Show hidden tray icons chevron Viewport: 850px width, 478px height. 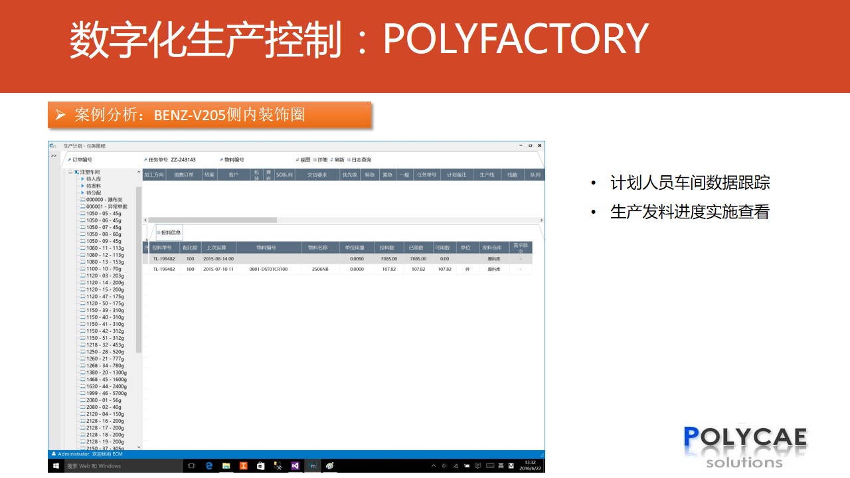click(x=434, y=466)
